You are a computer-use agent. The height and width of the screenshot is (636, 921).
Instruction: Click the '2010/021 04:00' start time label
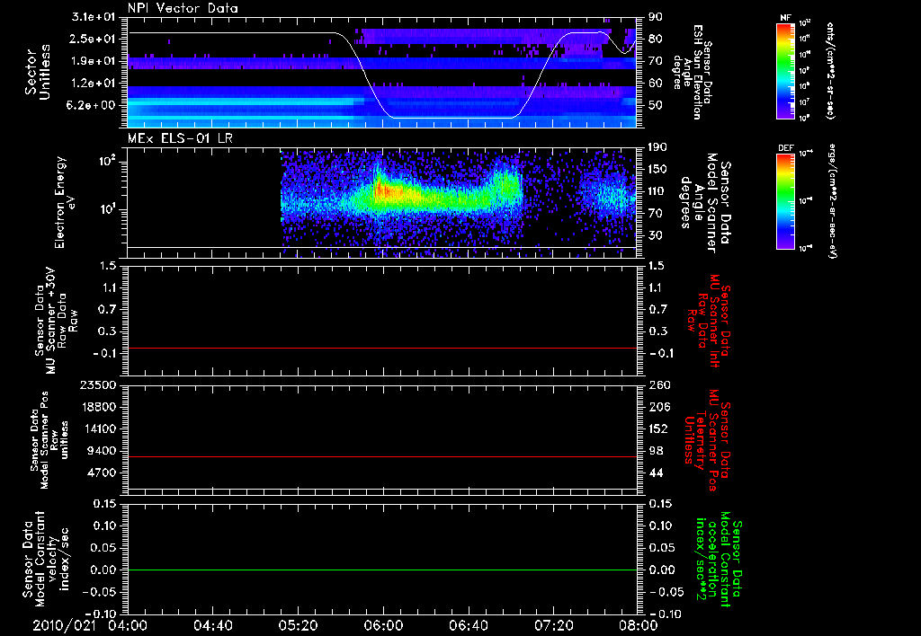[x=91, y=626]
